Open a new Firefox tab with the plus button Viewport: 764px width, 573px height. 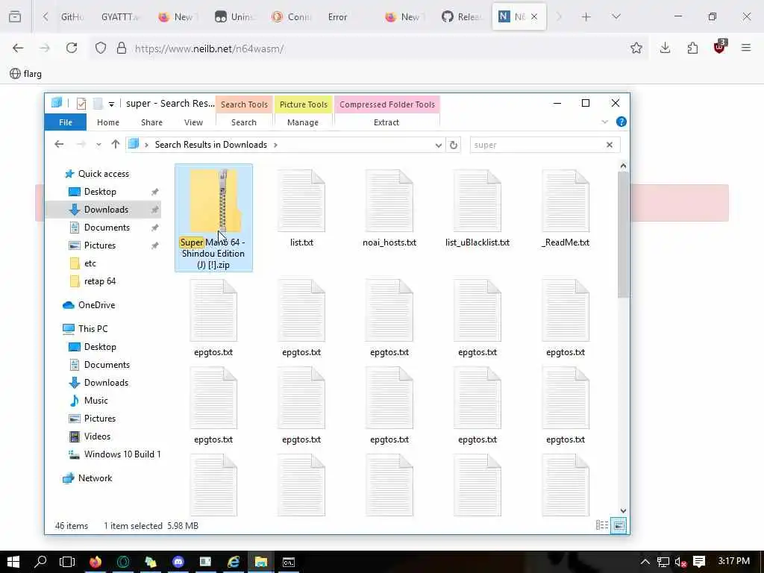tap(586, 17)
